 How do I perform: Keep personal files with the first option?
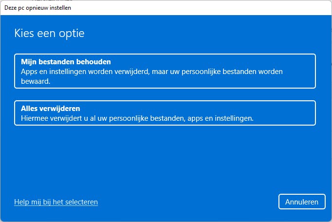tap(165, 71)
